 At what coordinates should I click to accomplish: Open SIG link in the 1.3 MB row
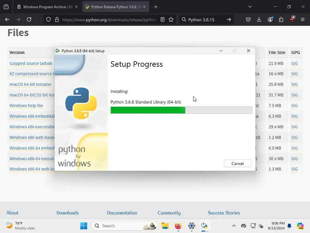[294, 169]
